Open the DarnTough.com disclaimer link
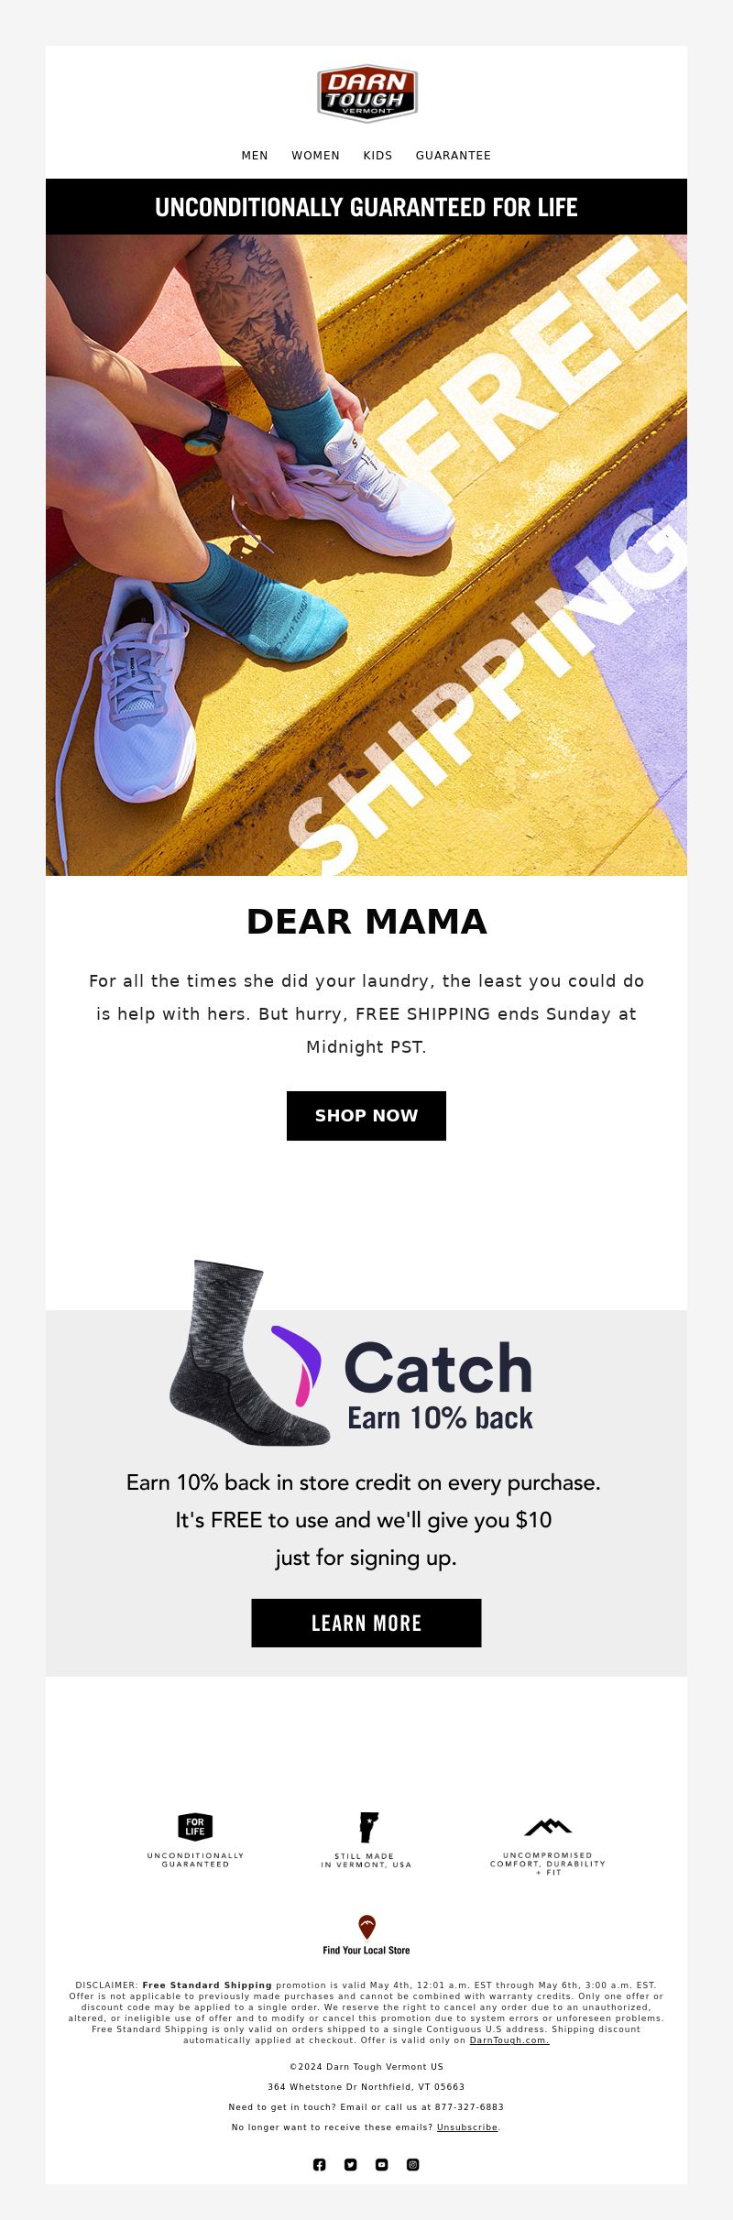This screenshot has height=2220, width=733. [x=509, y=2040]
